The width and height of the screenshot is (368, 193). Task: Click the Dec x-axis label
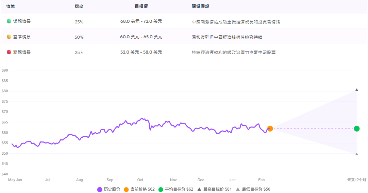(x=201, y=180)
